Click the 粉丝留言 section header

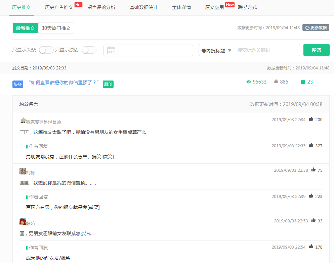point(29,104)
